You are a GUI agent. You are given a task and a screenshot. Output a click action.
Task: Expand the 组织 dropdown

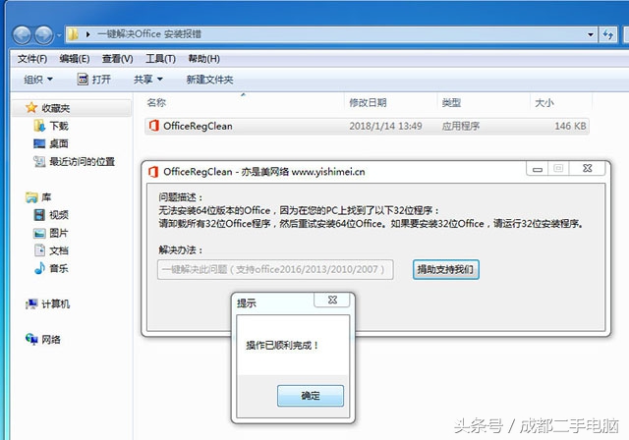[38, 80]
